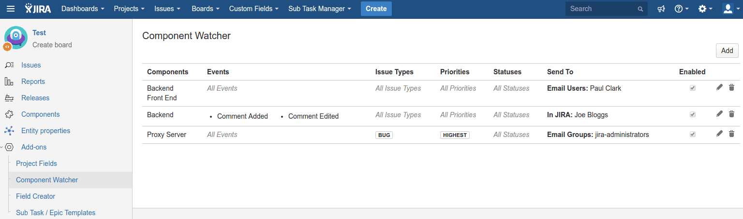
Task: Toggle Enabled checkbox for Paul Clark row
Action: point(693,88)
